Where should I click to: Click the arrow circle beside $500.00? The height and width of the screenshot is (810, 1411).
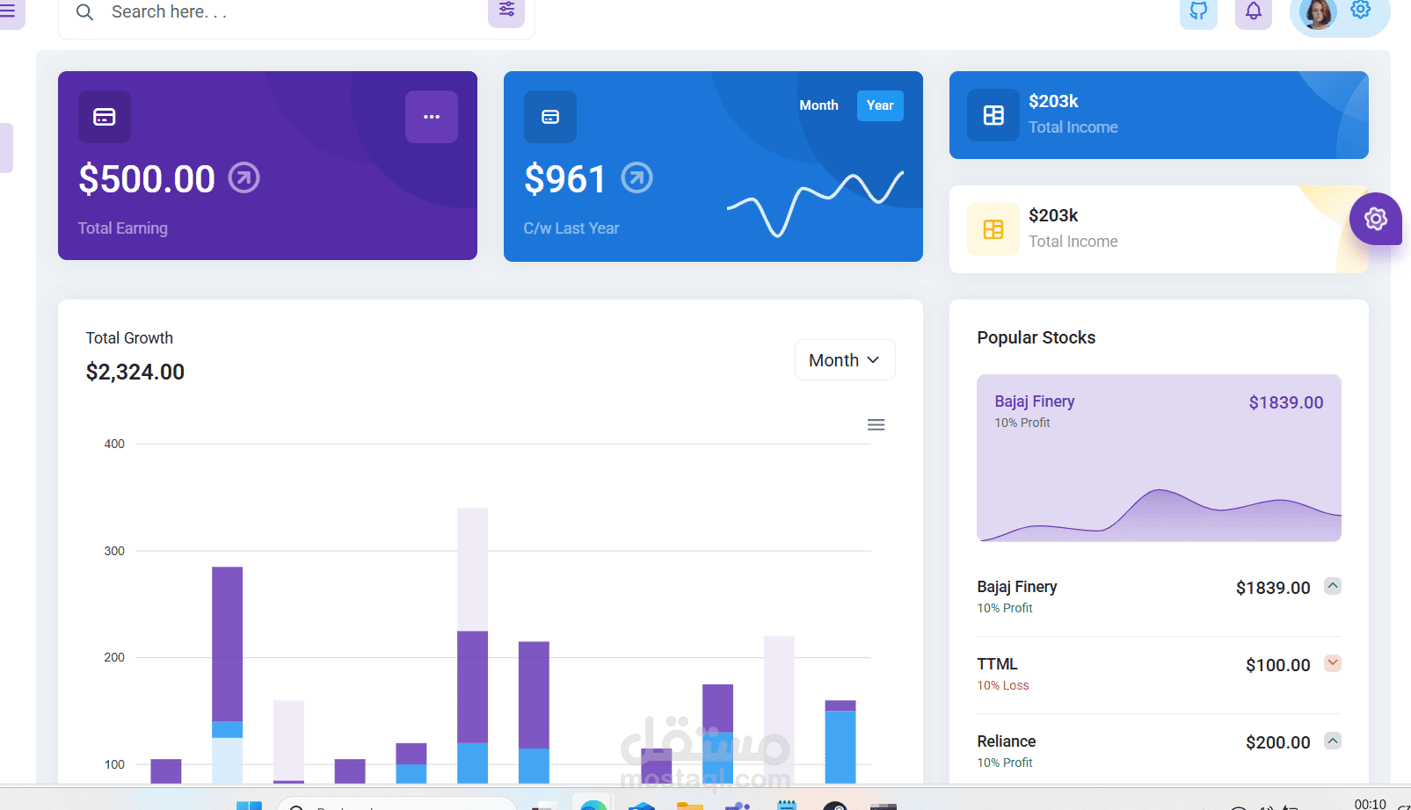point(244,177)
